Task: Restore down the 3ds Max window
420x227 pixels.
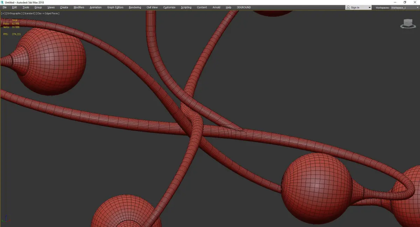Action: pyautogui.click(x=405, y=2)
